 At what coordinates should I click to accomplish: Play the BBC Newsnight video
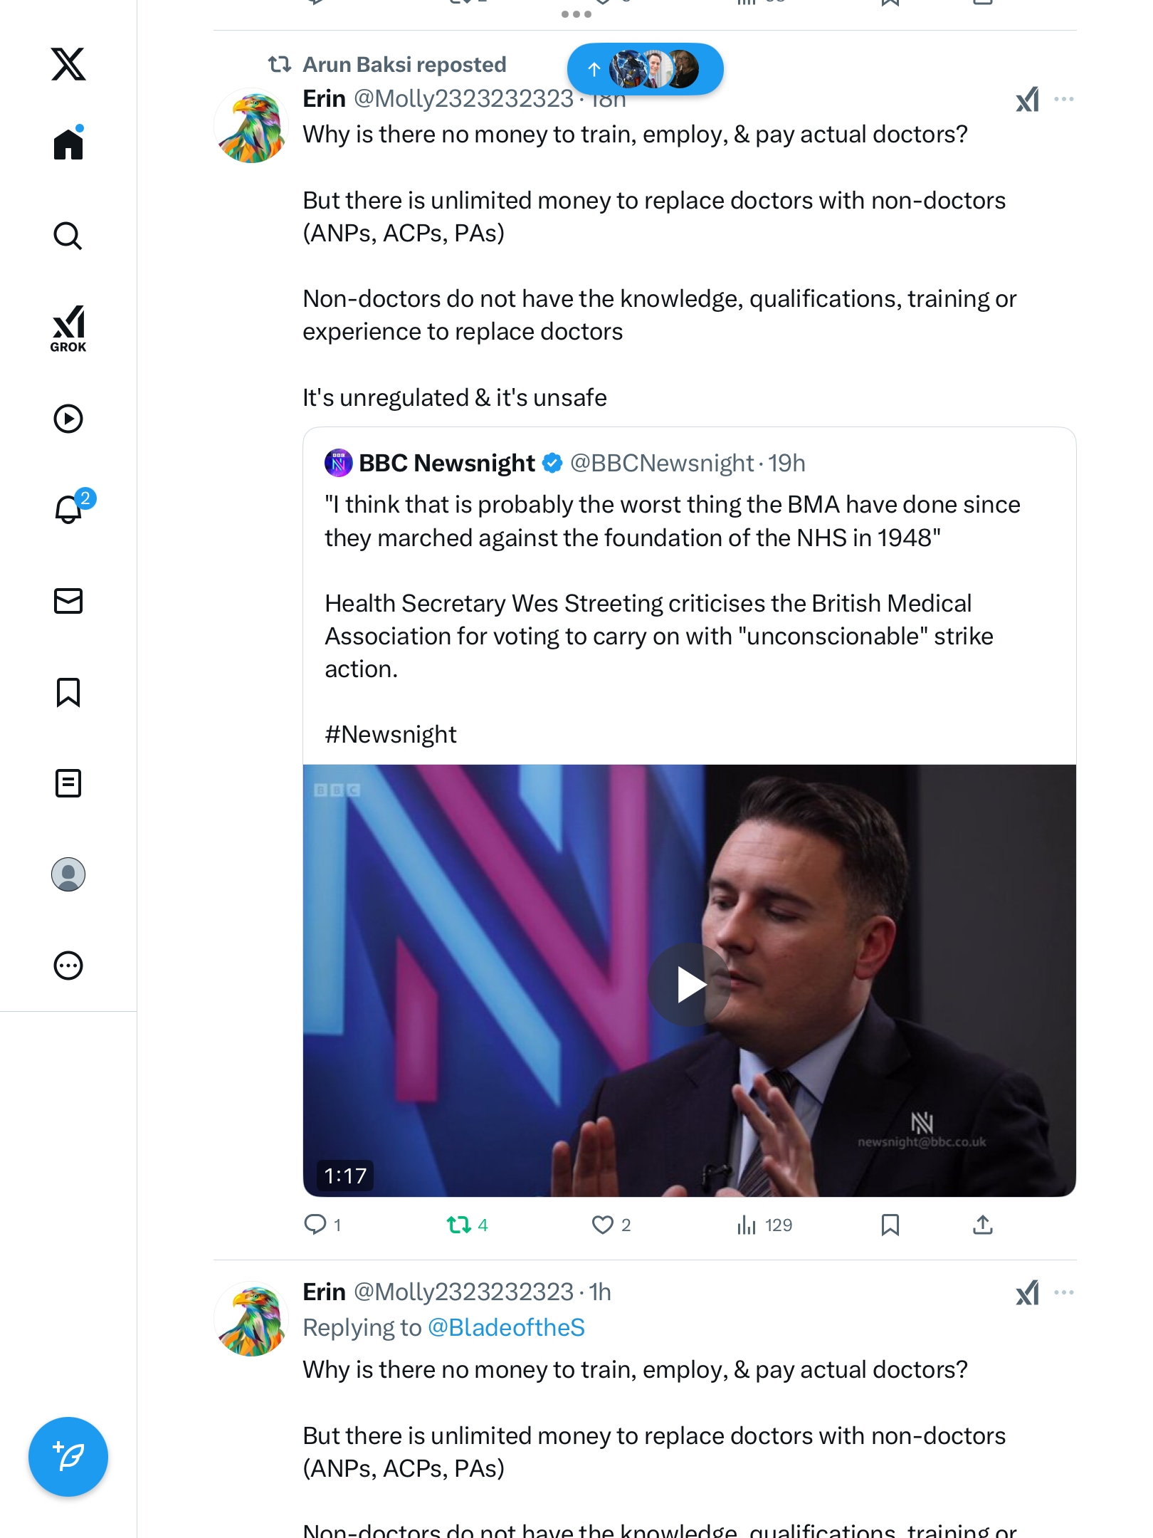pos(689,985)
